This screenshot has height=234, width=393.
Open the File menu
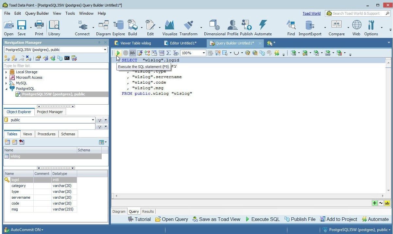tap(7, 13)
